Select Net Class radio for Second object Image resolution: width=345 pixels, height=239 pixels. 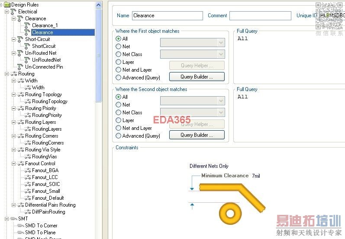point(118,113)
